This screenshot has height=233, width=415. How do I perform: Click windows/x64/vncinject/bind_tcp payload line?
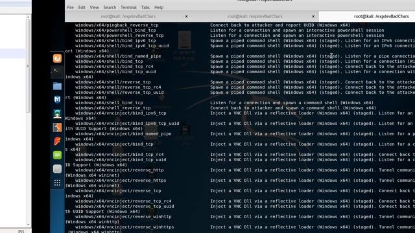pos(114,144)
